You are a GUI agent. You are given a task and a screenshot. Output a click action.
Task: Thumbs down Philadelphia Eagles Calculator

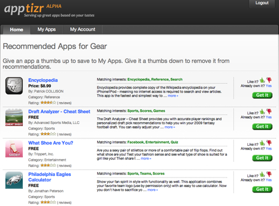click(269, 174)
